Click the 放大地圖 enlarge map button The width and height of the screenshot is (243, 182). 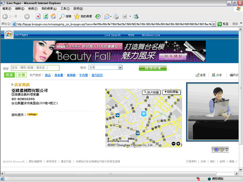pyautogui.click(x=151, y=92)
